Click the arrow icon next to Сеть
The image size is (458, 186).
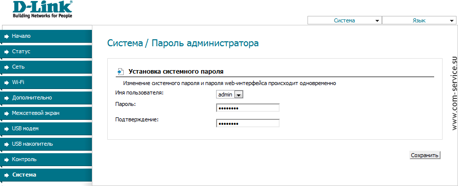7,67
